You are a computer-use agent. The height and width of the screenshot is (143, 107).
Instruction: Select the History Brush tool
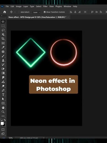[3, 65]
